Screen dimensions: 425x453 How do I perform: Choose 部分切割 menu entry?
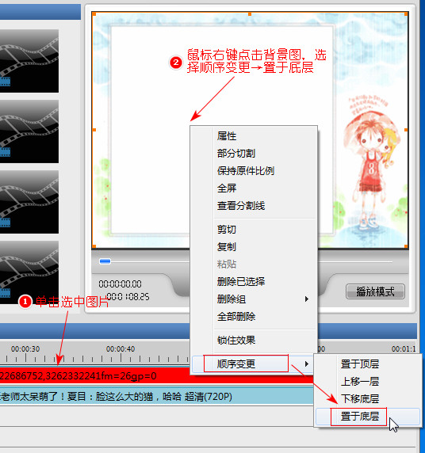coord(236,154)
